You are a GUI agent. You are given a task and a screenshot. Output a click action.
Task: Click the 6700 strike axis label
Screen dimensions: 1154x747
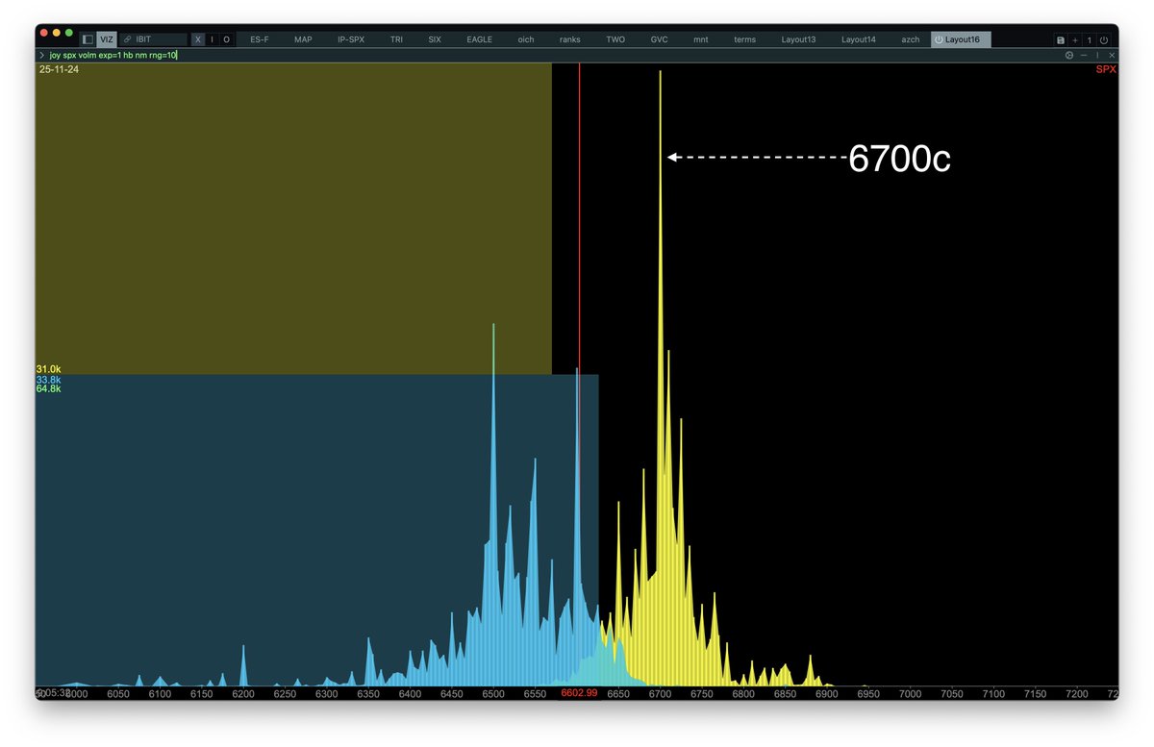(661, 693)
